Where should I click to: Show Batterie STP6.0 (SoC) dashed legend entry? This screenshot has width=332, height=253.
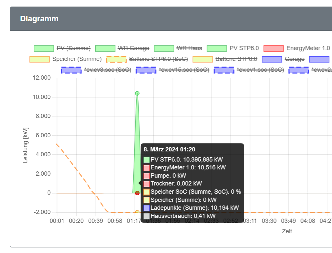tap(147, 59)
